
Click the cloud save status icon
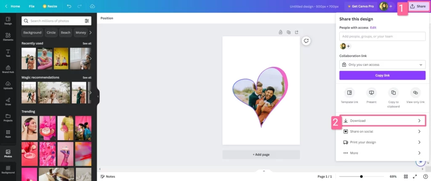click(92, 6)
